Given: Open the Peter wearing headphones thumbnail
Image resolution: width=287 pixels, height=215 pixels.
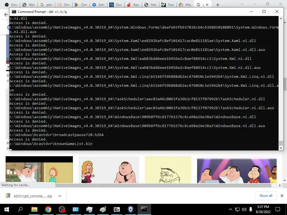Looking at the screenshot, I should 237,170.
